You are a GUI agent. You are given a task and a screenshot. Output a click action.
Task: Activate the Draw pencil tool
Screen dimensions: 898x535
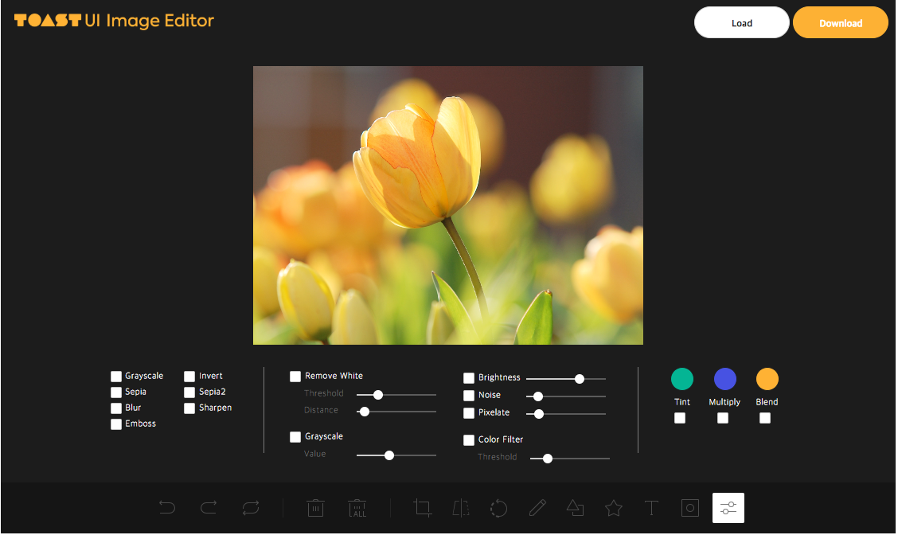coord(537,507)
